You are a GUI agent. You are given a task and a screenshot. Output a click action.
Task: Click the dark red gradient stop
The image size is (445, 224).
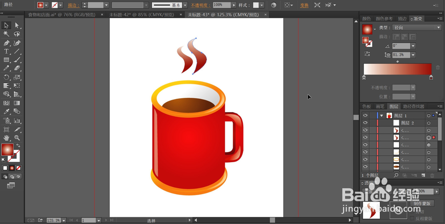tap(431, 78)
